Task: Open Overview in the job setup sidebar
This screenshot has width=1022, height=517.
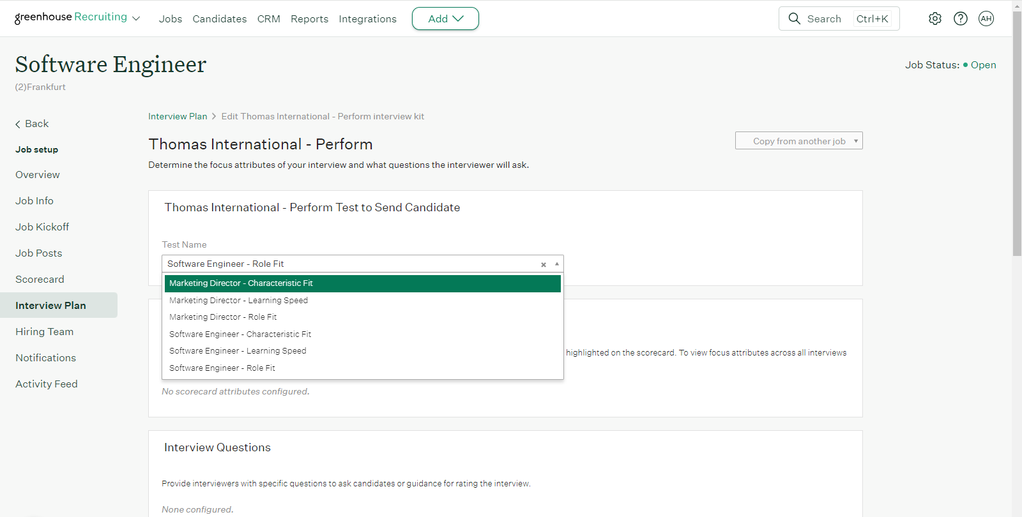Action: click(38, 175)
